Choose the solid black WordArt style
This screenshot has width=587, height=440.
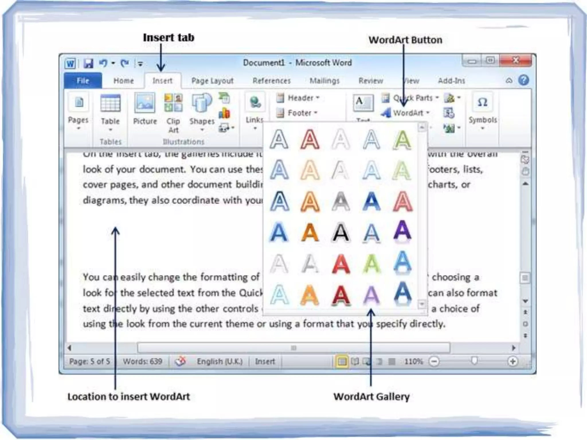click(x=341, y=232)
